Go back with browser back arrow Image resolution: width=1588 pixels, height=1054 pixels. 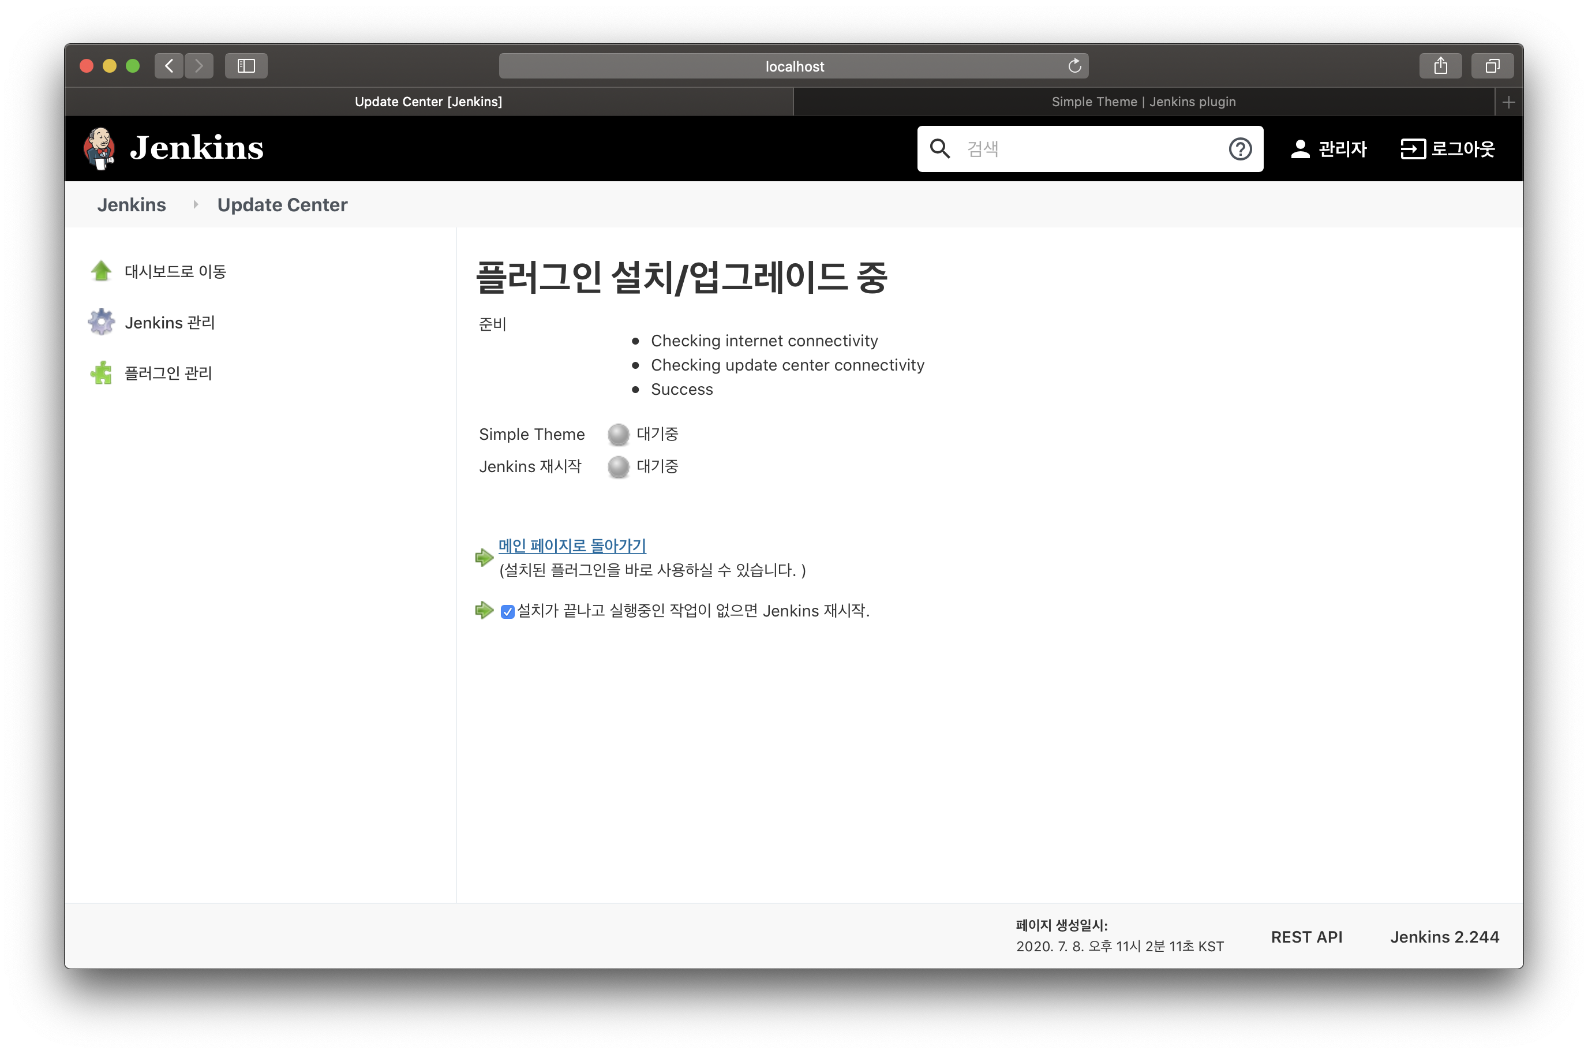point(168,66)
